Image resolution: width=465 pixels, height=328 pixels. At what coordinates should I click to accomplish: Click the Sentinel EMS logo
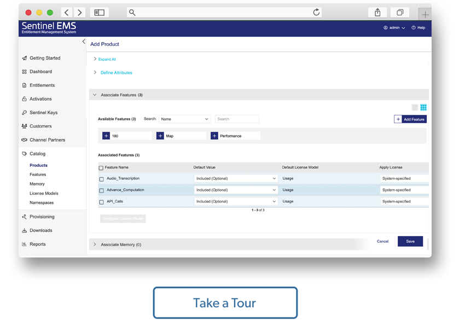(x=49, y=27)
